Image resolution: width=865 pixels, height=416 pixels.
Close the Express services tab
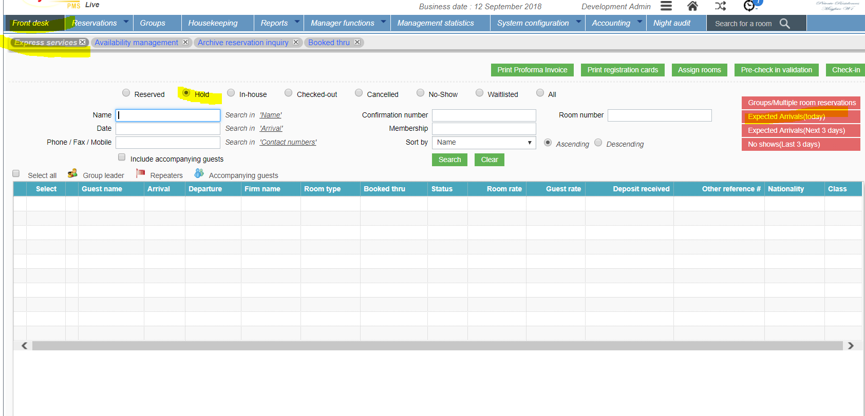[x=82, y=42]
